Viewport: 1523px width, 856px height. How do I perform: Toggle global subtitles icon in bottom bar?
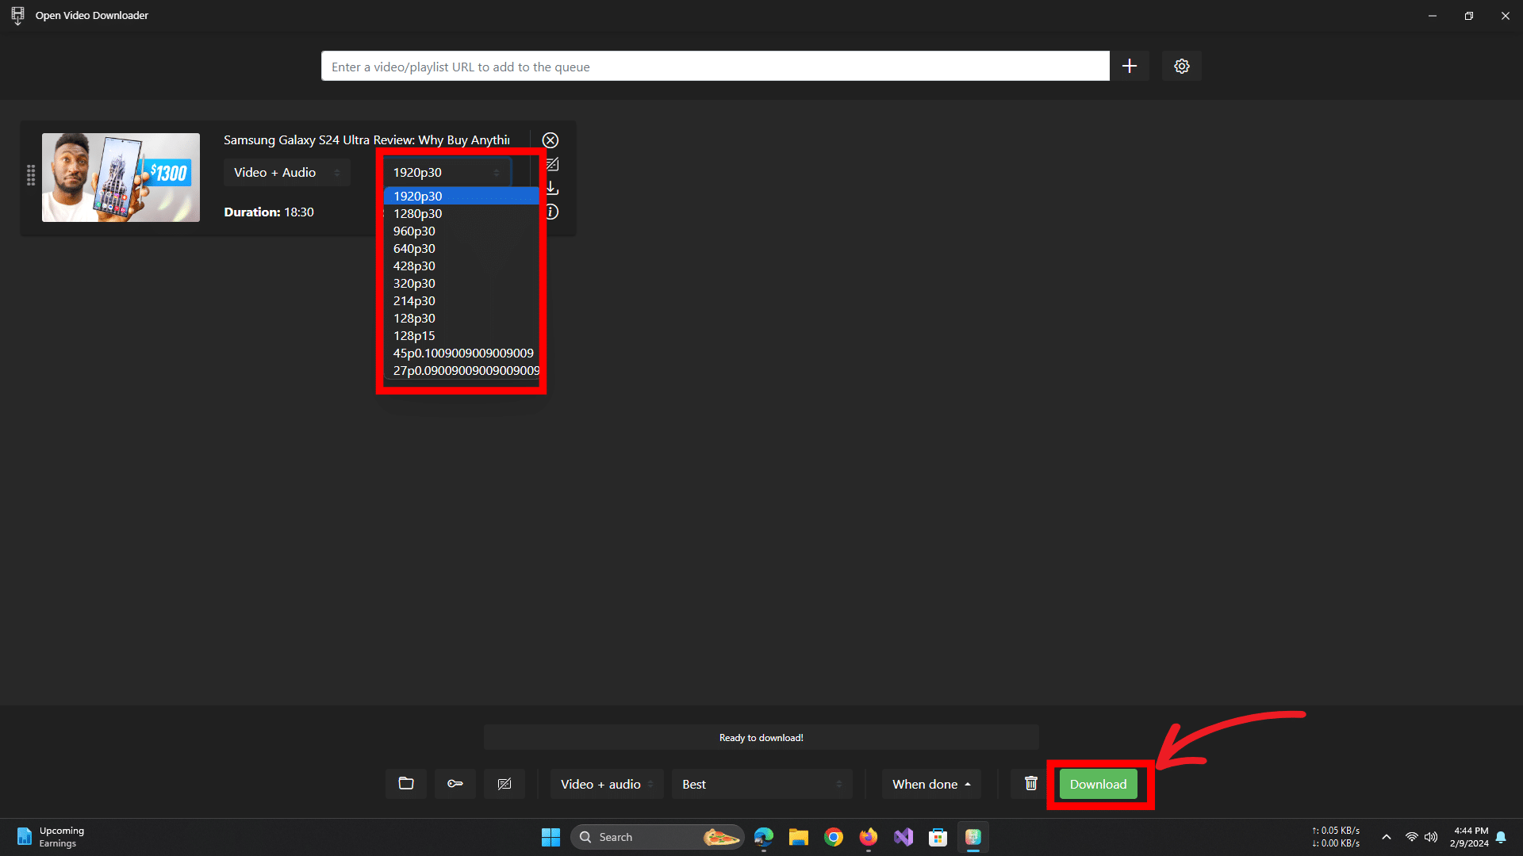[x=504, y=784]
